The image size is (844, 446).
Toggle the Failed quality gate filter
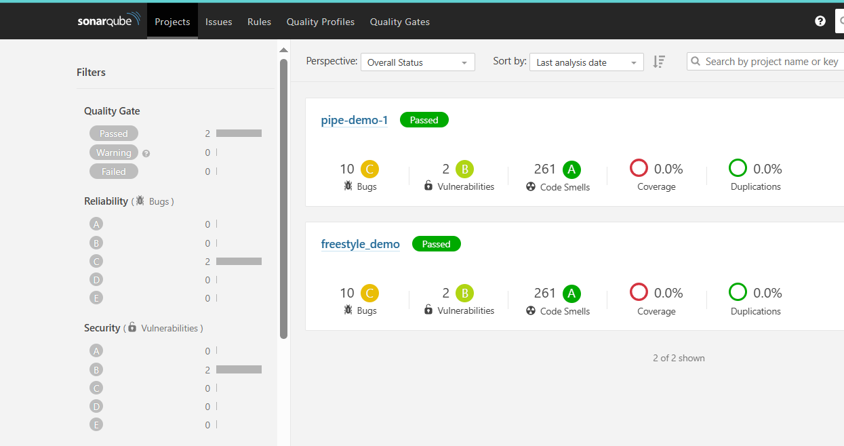[x=113, y=171]
